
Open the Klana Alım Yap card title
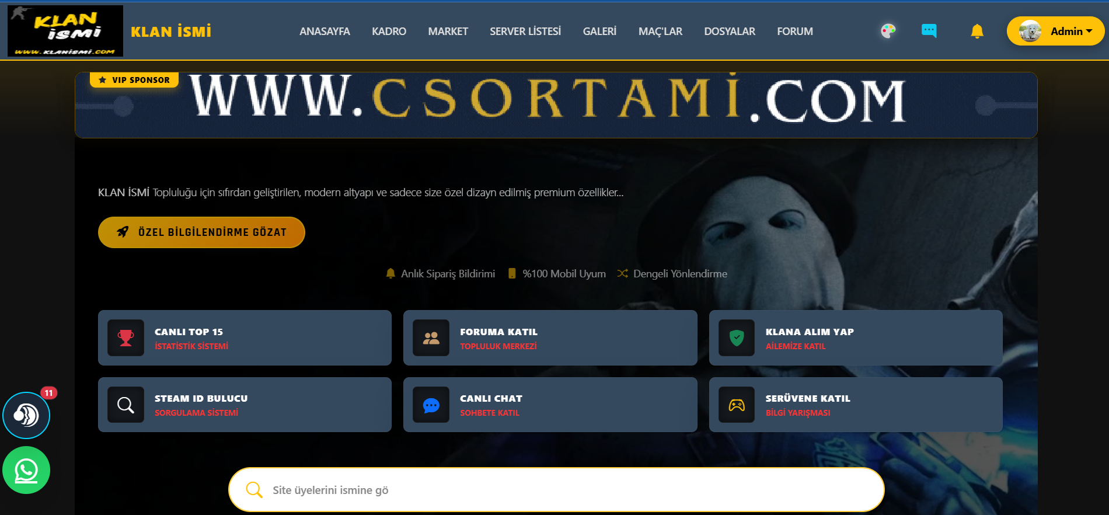point(810,332)
